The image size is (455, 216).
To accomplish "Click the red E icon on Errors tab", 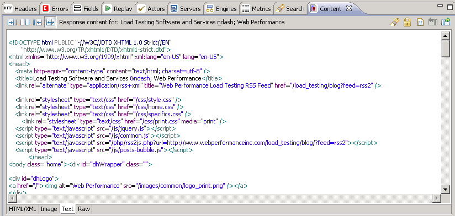I will [45, 8].
